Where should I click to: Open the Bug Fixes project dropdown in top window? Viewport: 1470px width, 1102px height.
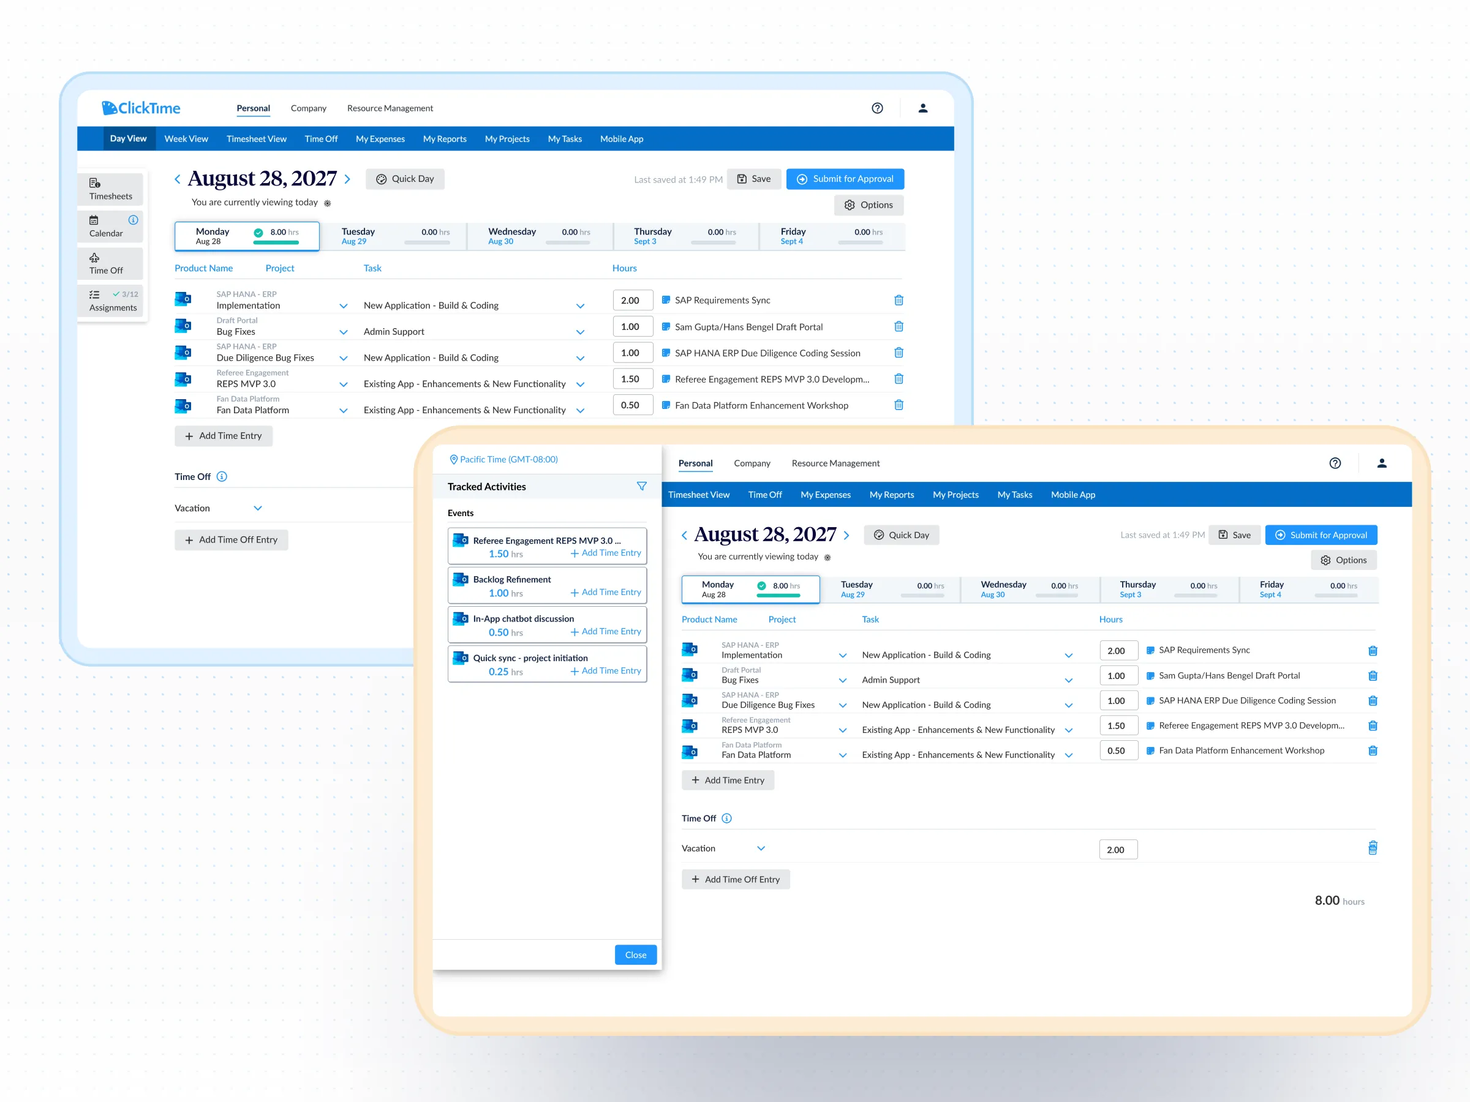click(x=344, y=332)
